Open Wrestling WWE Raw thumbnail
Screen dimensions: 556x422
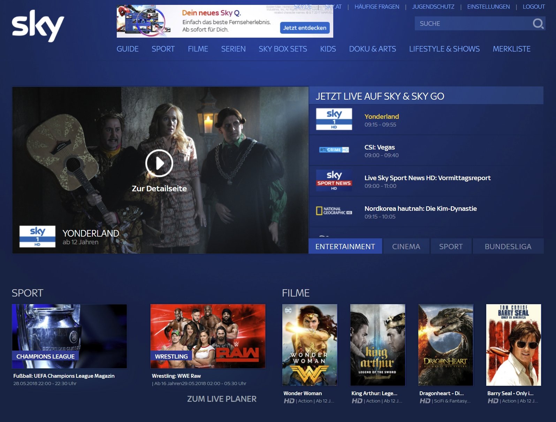[208, 336]
